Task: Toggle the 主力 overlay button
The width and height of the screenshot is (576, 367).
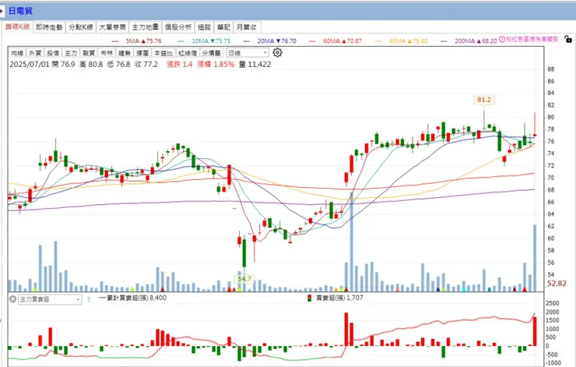Action: pos(71,53)
